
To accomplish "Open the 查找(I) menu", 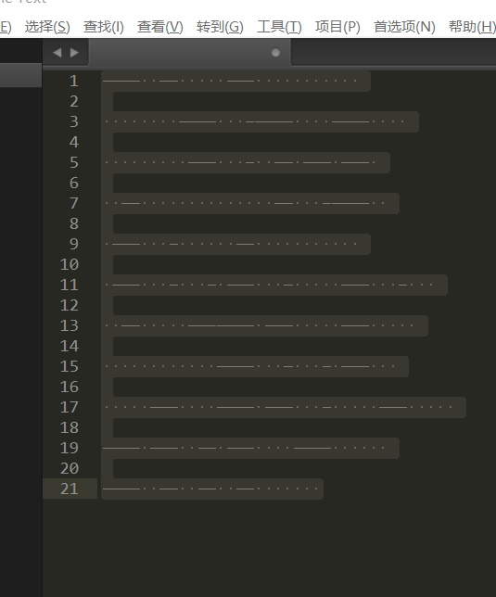I will tap(104, 27).
